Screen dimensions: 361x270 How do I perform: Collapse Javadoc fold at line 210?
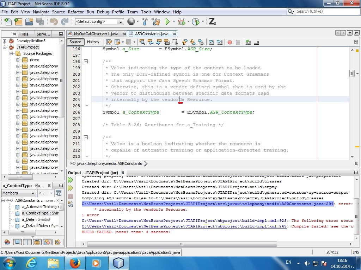pos(86,137)
